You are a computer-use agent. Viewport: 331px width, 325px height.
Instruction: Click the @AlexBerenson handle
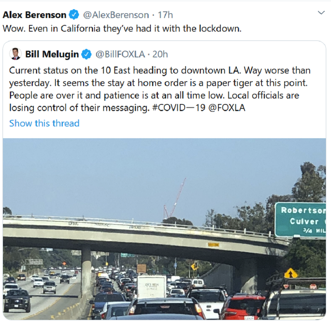coord(116,15)
